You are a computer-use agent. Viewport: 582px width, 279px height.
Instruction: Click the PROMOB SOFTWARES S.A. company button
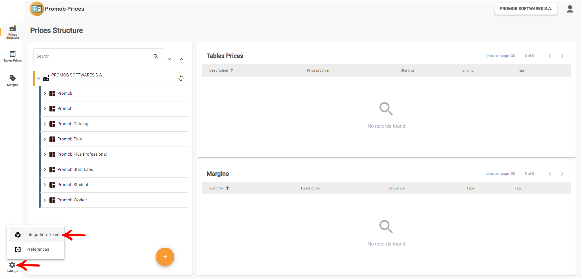coord(526,9)
